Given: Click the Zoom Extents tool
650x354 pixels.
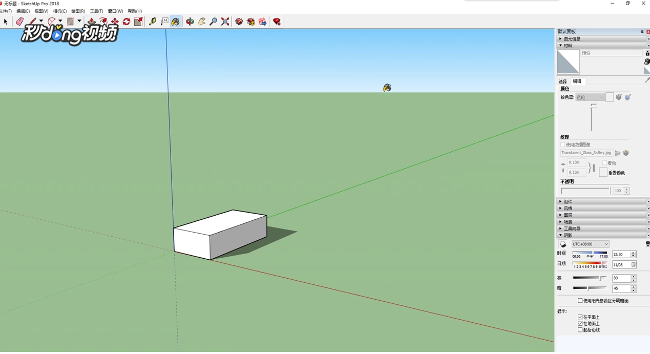Looking at the screenshot, I should [x=225, y=22].
